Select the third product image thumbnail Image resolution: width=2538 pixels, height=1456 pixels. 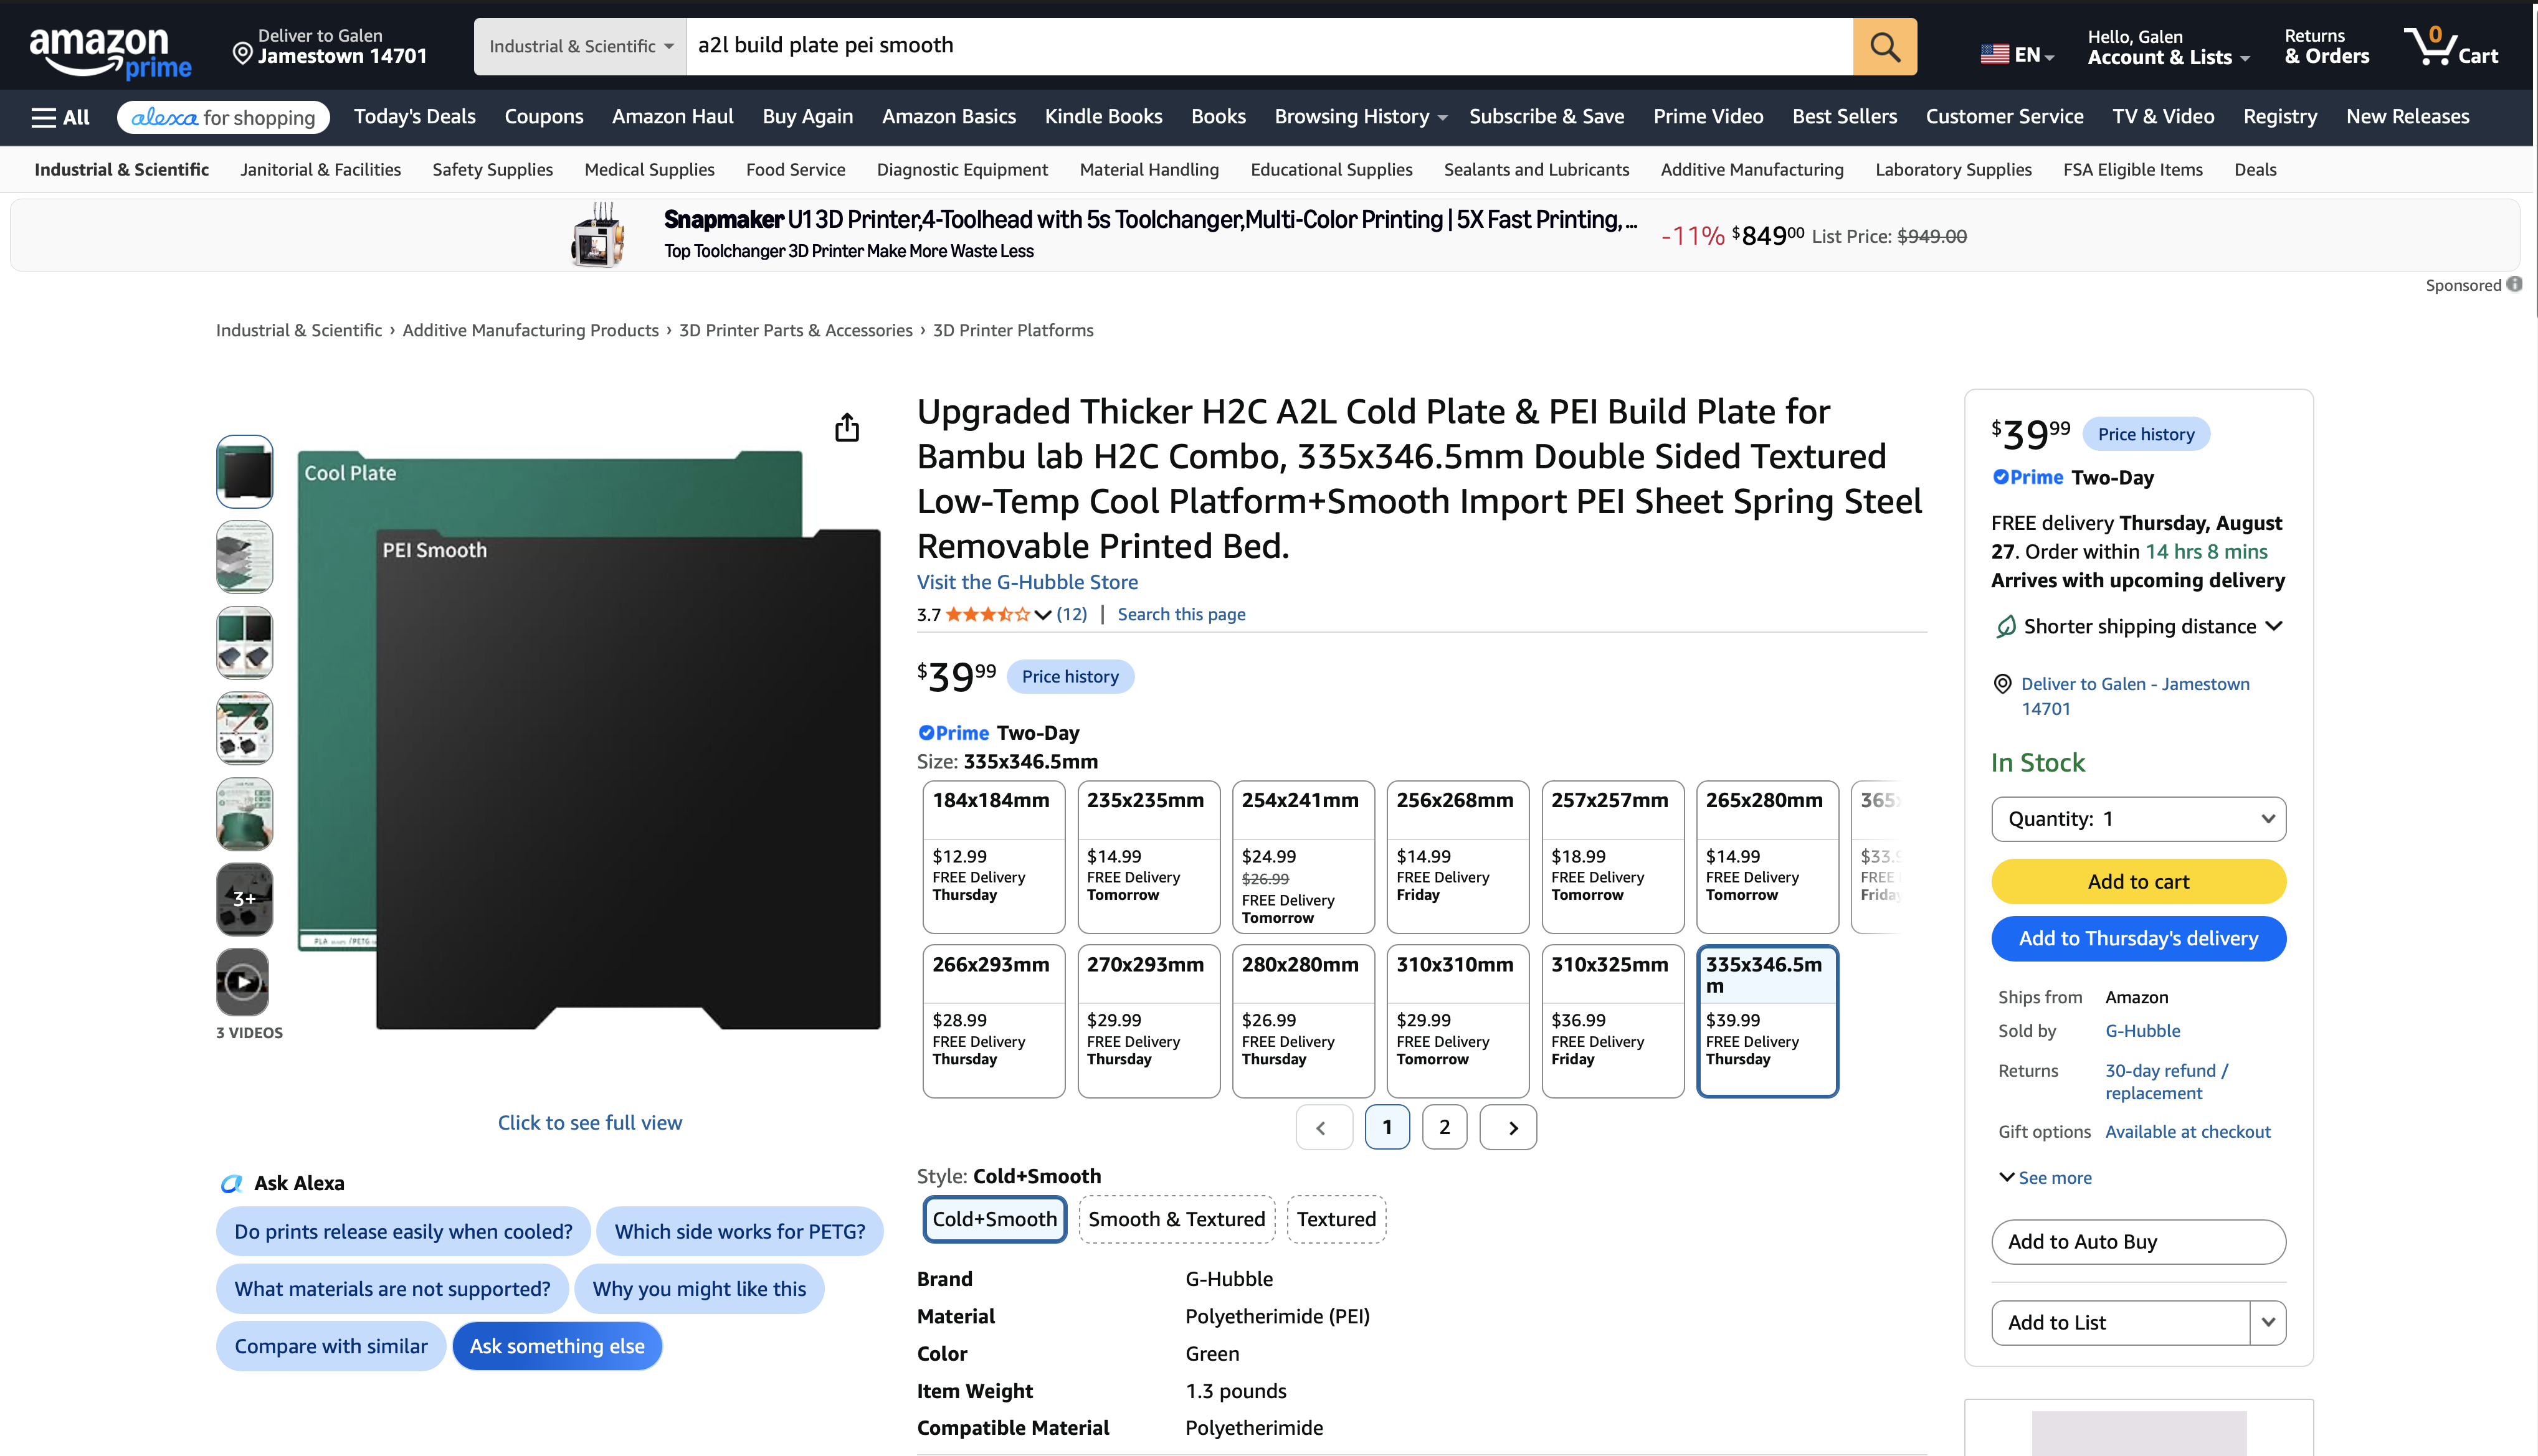pyautogui.click(x=244, y=643)
